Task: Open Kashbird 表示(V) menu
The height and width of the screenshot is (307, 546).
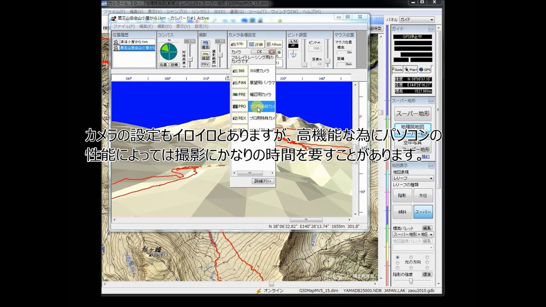Action: (x=183, y=26)
